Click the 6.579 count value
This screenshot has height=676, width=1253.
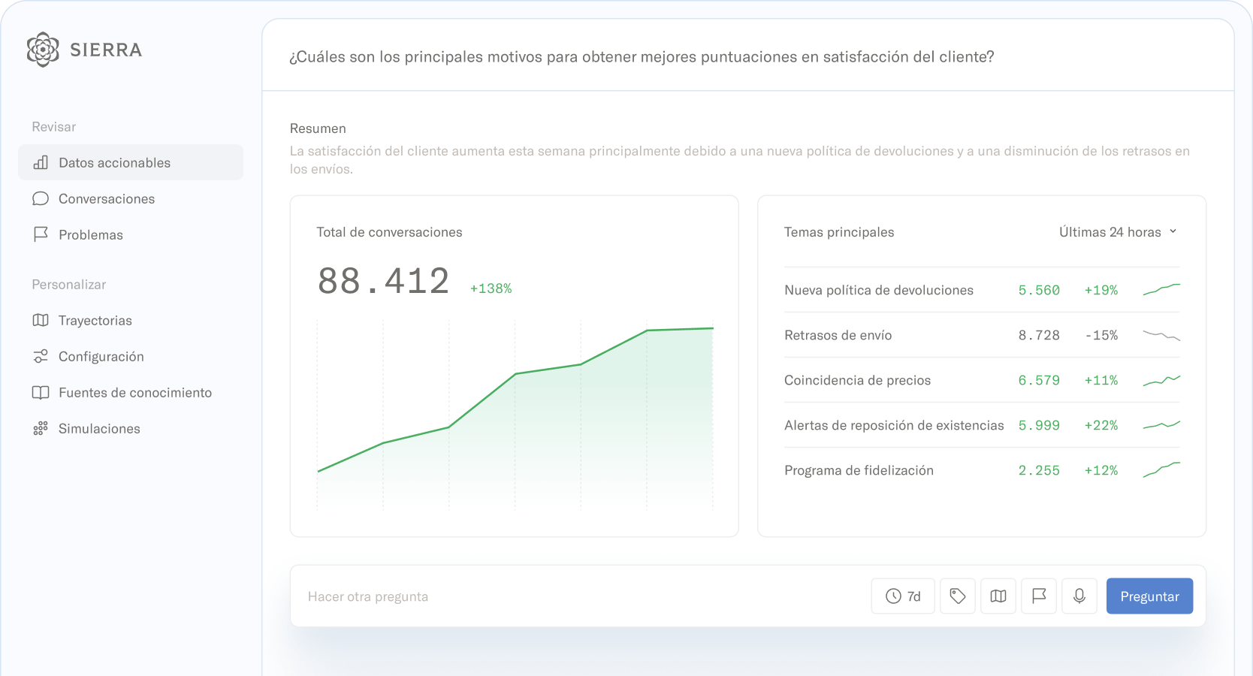point(1039,380)
